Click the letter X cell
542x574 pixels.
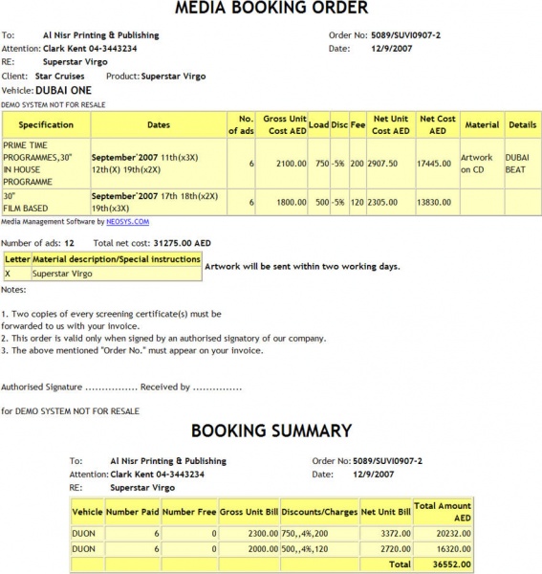[17, 274]
